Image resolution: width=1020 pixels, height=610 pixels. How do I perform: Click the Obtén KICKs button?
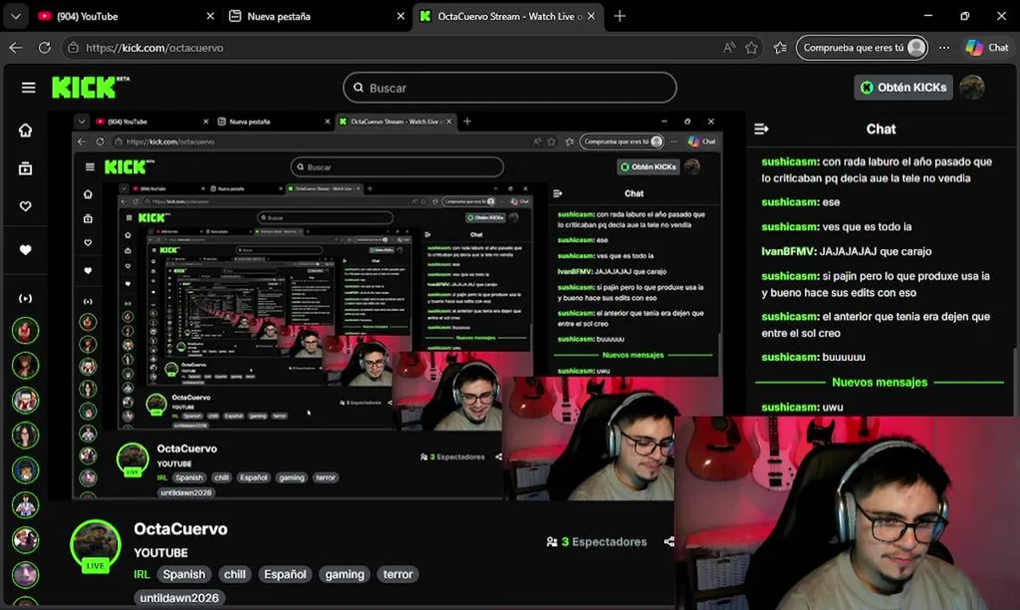pos(903,87)
